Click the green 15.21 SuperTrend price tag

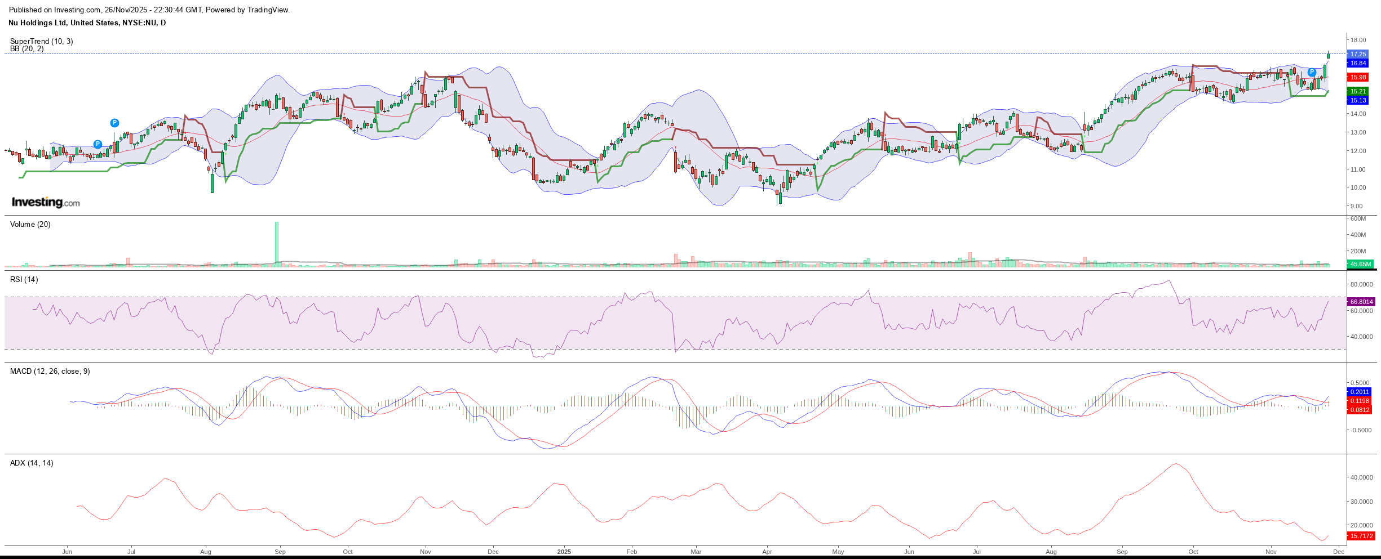1358,91
